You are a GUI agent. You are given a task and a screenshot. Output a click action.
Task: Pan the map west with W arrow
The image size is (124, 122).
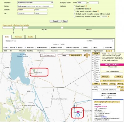click(x=85, y=55)
